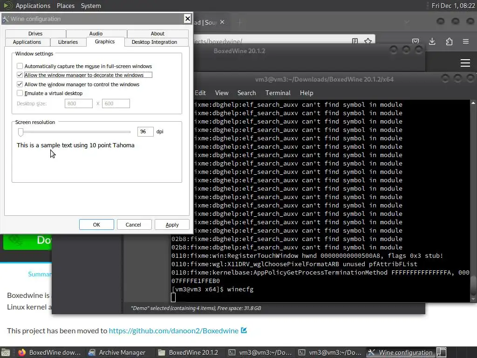
Task: Click the Firefox Pocket save icon
Action: [415, 41]
